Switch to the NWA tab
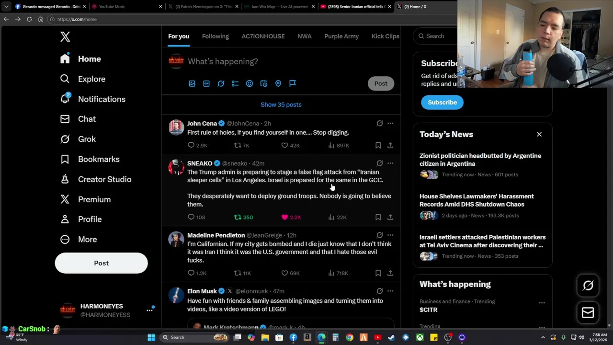The width and height of the screenshot is (613, 345). 304,36
